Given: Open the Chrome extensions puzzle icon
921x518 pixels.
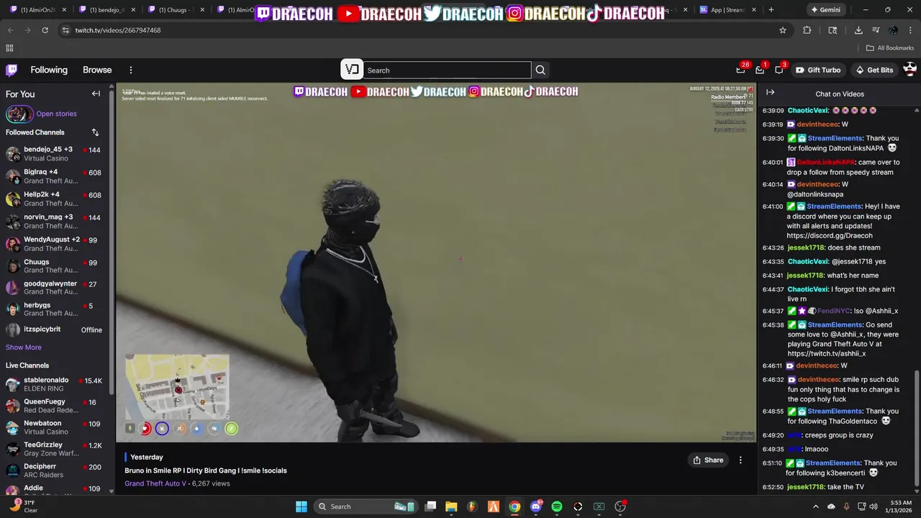Looking at the screenshot, I should pyautogui.click(x=807, y=30).
